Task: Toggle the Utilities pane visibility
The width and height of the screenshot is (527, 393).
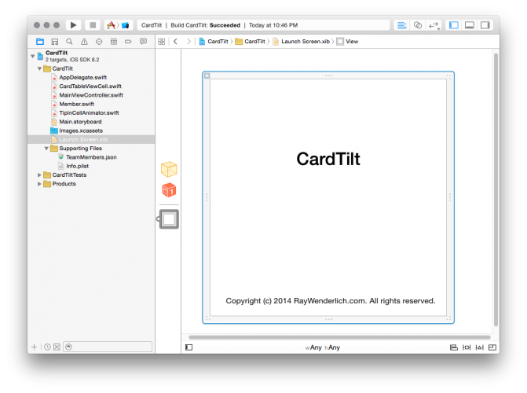Action: [x=485, y=25]
